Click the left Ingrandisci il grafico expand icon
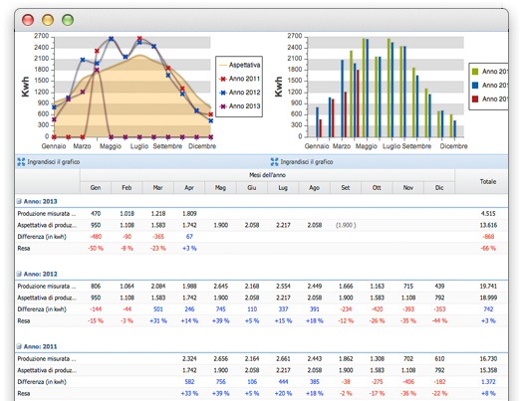Viewport: 521px width, 401px height. (x=21, y=162)
